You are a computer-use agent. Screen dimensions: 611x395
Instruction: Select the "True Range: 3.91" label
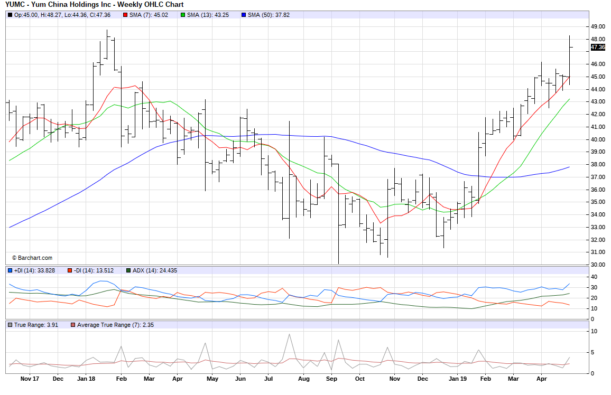[x=36, y=325]
